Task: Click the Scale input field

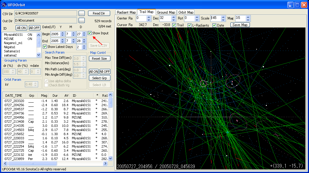Action: pos(216,18)
